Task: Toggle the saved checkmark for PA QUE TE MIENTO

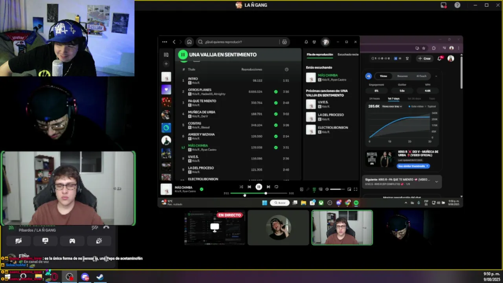Action: point(276,103)
